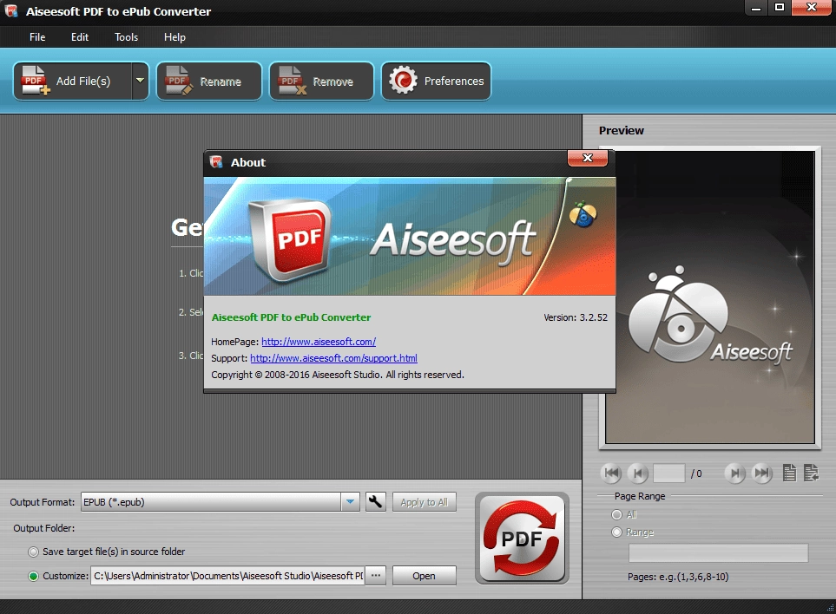Click the Remove toolbar button
Screen dimensions: 836x614
[321, 81]
